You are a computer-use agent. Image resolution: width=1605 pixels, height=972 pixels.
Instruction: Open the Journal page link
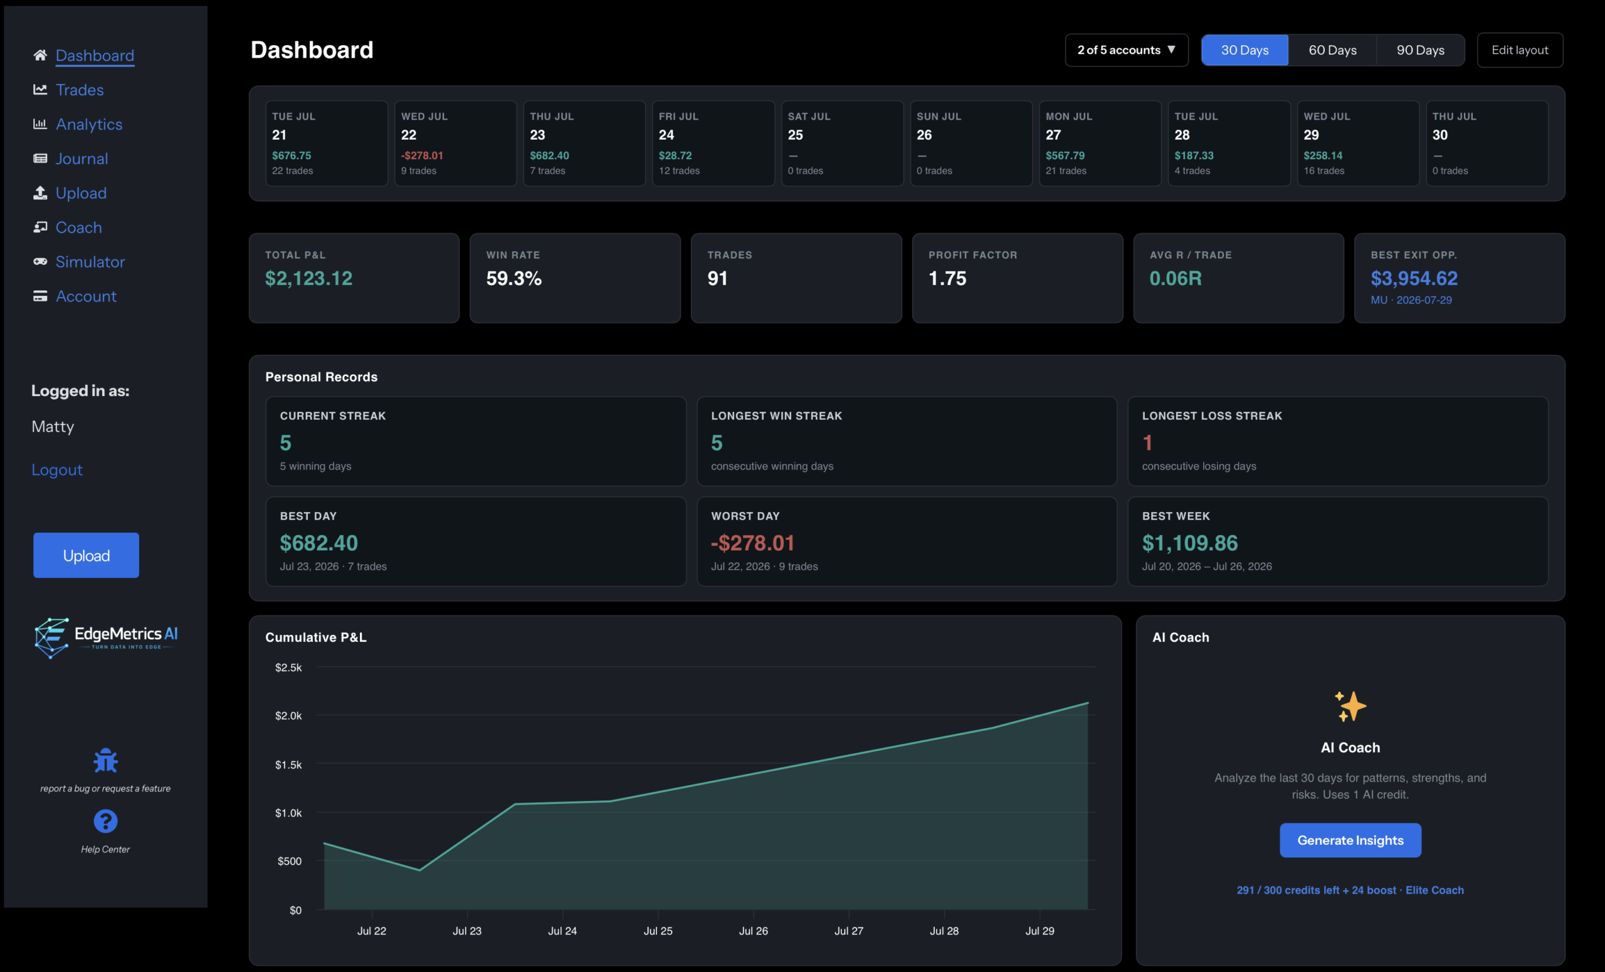(82, 158)
